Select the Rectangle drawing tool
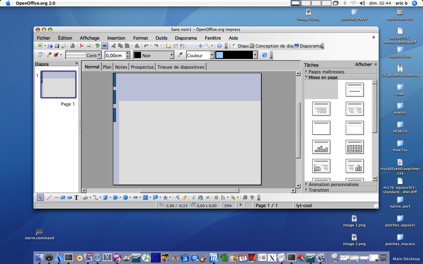The width and height of the screenshot is (423, 264). [x=63, y=197]
